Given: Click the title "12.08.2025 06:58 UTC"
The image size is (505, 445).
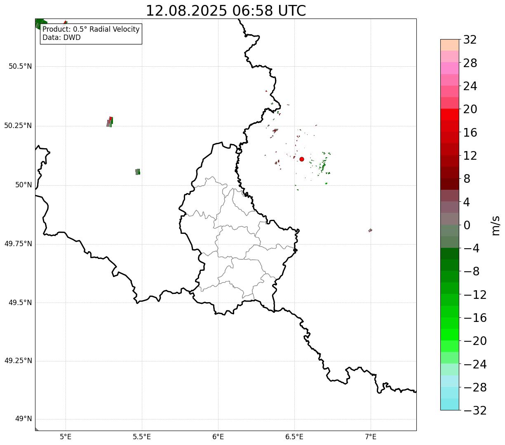Looking at the screenshot, I should coord(226,11).
